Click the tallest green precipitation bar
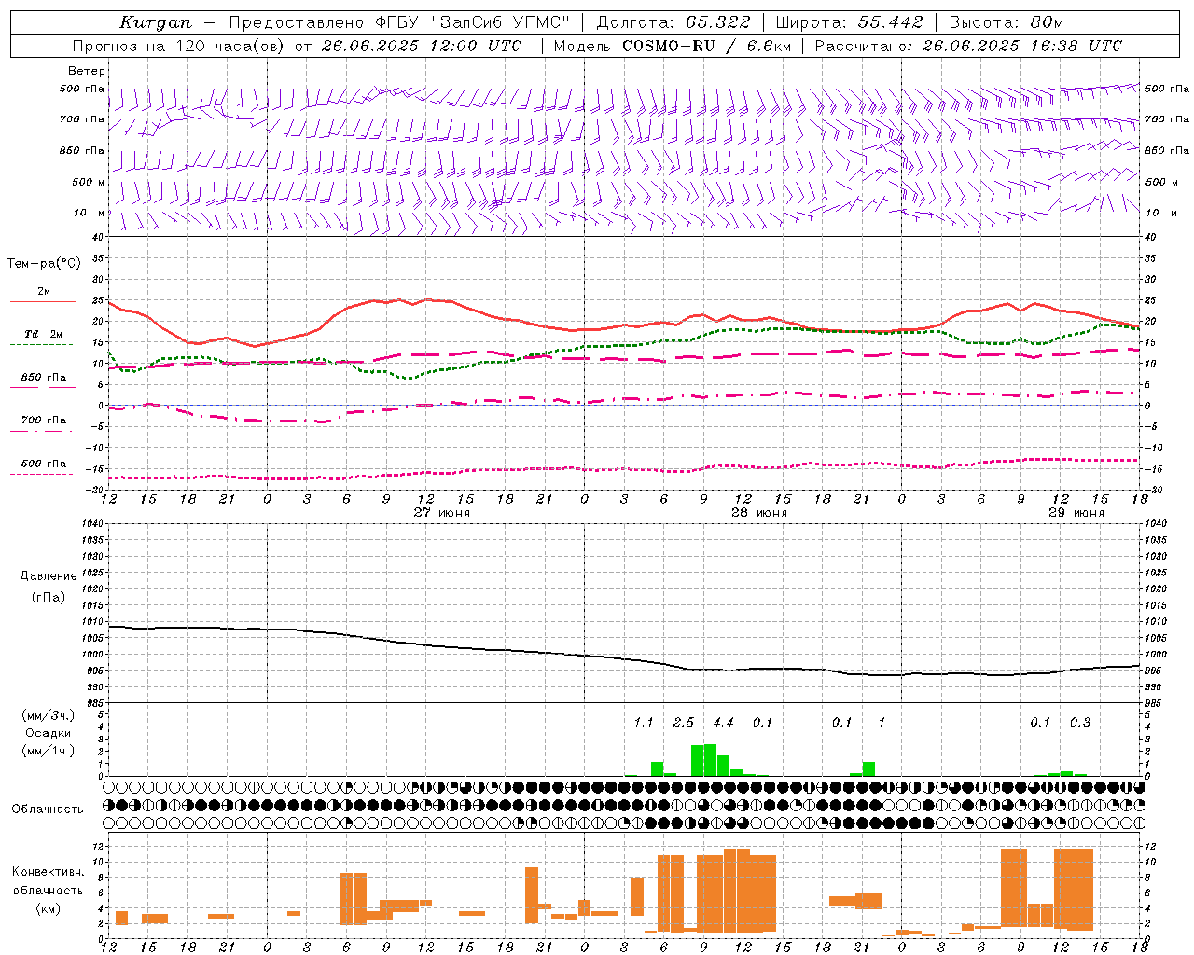1194x955 pixels. coord(710,760)
